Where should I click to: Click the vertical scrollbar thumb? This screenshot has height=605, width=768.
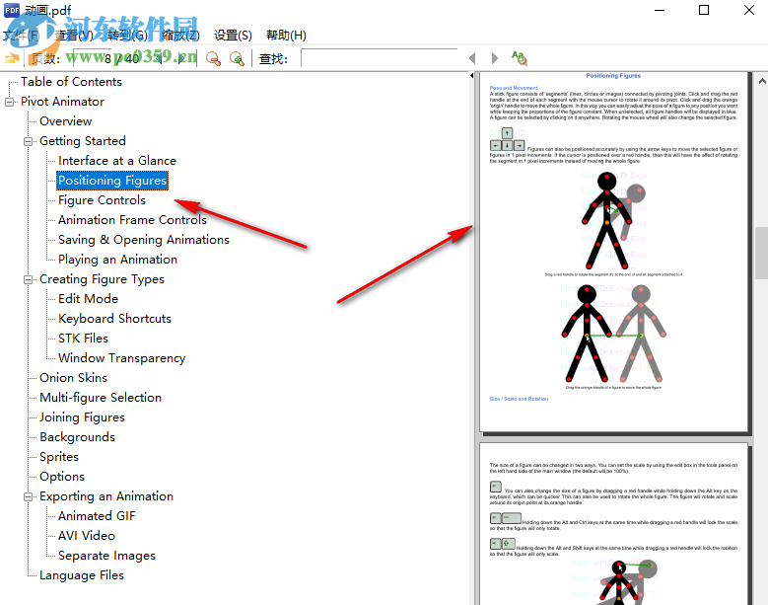[762, 253]
